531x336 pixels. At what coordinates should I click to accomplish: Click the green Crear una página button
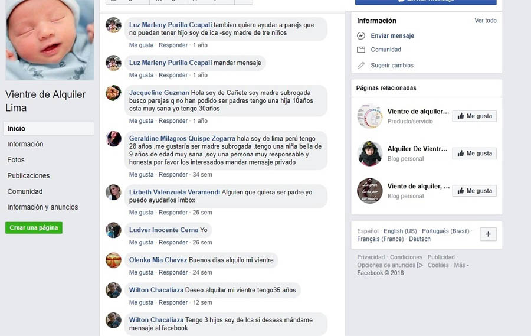[34, 227]
